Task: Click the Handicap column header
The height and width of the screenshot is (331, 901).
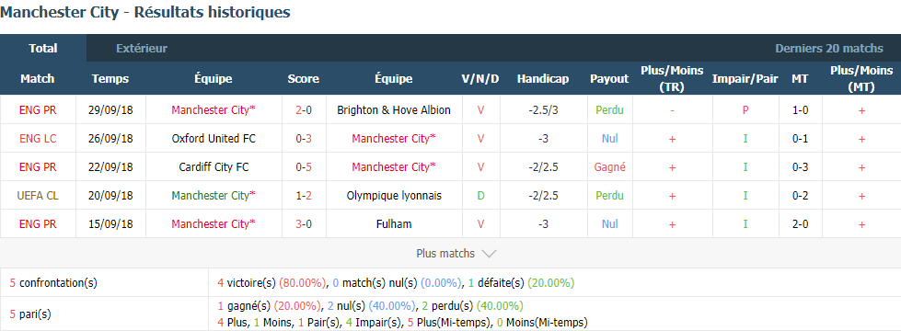Action: click(x=543, y=78)
